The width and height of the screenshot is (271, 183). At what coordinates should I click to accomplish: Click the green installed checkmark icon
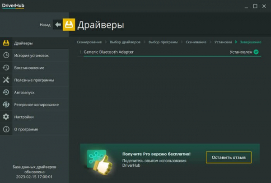(x=256, y=52)
